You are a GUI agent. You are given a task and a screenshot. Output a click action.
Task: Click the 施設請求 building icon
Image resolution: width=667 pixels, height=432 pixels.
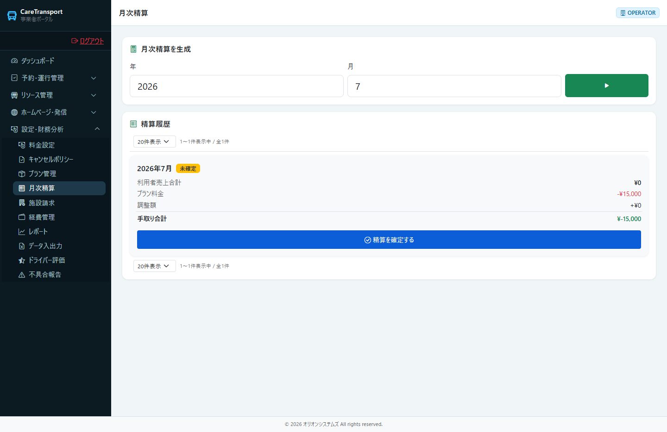[22, 203]
